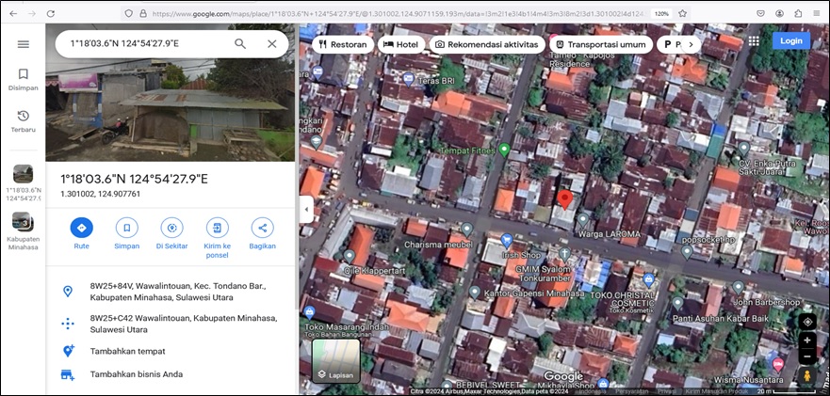This screenshot has width=830, height=396.
Task: Click the search magnifier icon
Action: (240, 44)
